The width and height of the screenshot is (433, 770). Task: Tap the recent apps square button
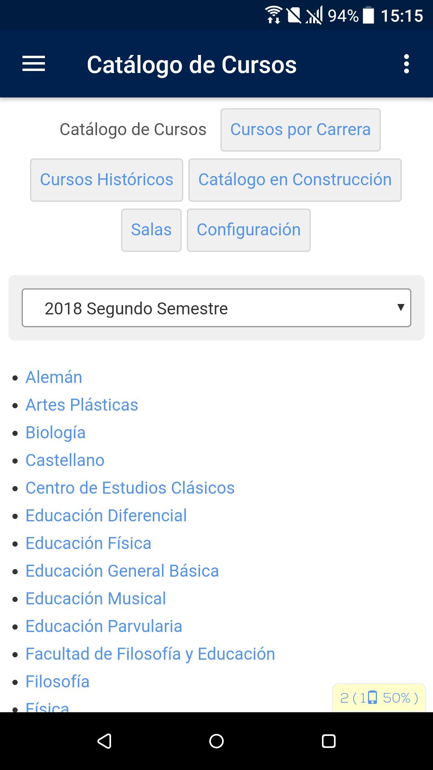(x=329, y=741)
